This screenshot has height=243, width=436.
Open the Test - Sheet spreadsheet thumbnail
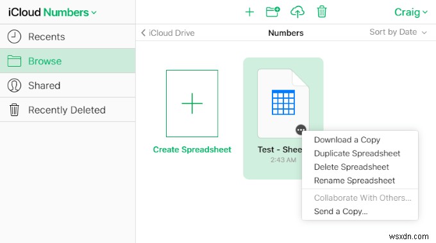283,103
